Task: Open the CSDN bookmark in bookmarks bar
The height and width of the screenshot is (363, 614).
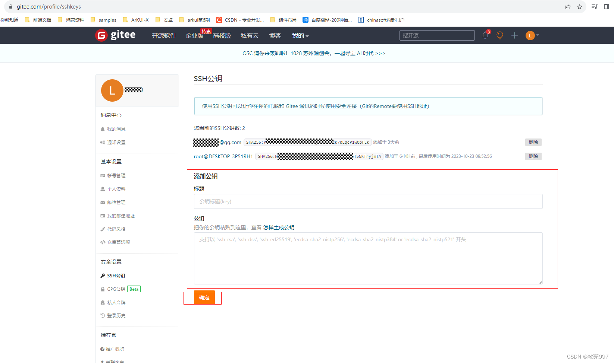Action: point(240,20)
